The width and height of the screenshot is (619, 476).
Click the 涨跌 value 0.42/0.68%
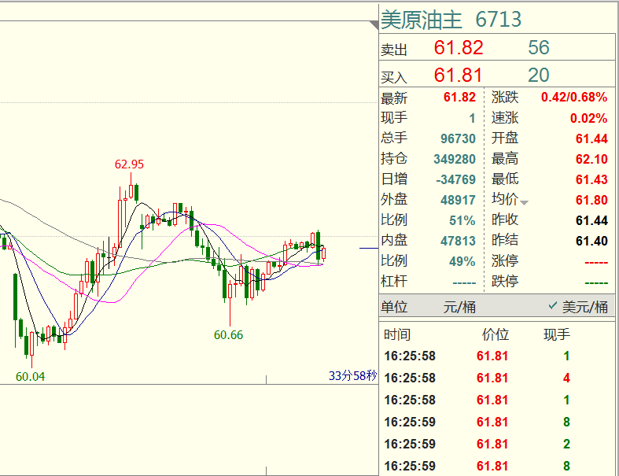pyautogui.click(x=574, y=98)
